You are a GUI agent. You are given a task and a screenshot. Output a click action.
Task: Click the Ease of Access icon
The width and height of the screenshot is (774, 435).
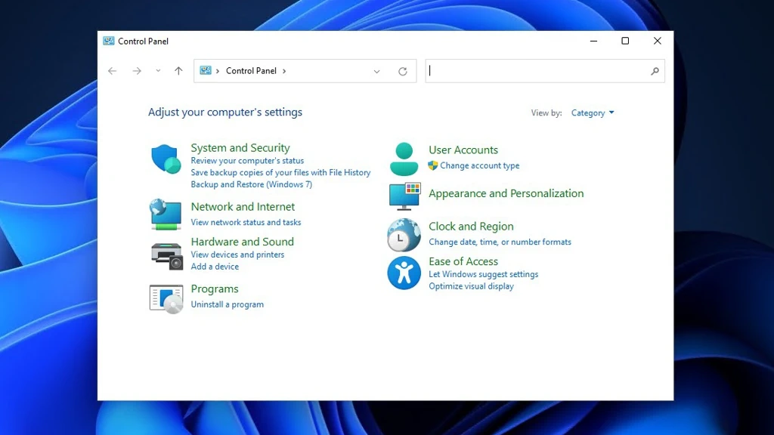point(404,273)
